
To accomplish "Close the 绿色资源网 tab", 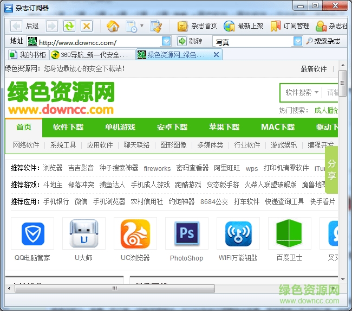I will click(x=216, y=55).
